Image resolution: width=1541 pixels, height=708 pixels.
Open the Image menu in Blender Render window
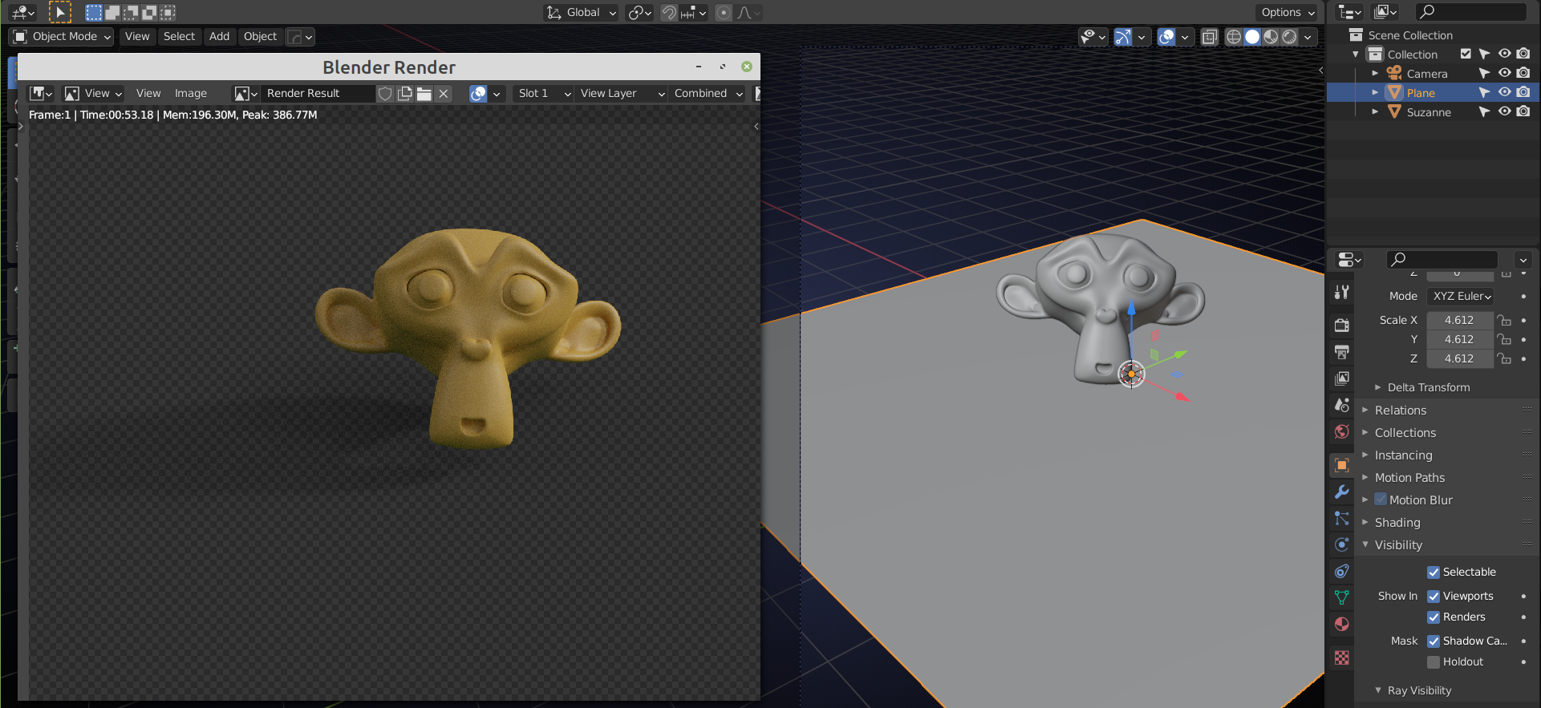(191, 94)
